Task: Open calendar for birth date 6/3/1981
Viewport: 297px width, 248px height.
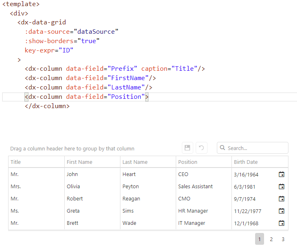Action: [x=282, y=187]
